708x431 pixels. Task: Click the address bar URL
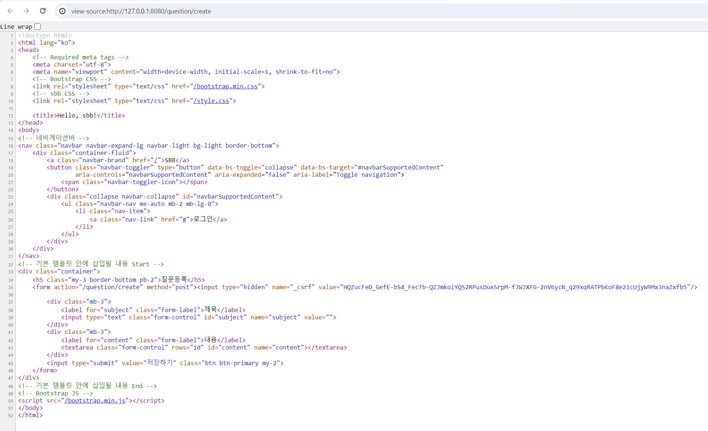tap(141, 11)
